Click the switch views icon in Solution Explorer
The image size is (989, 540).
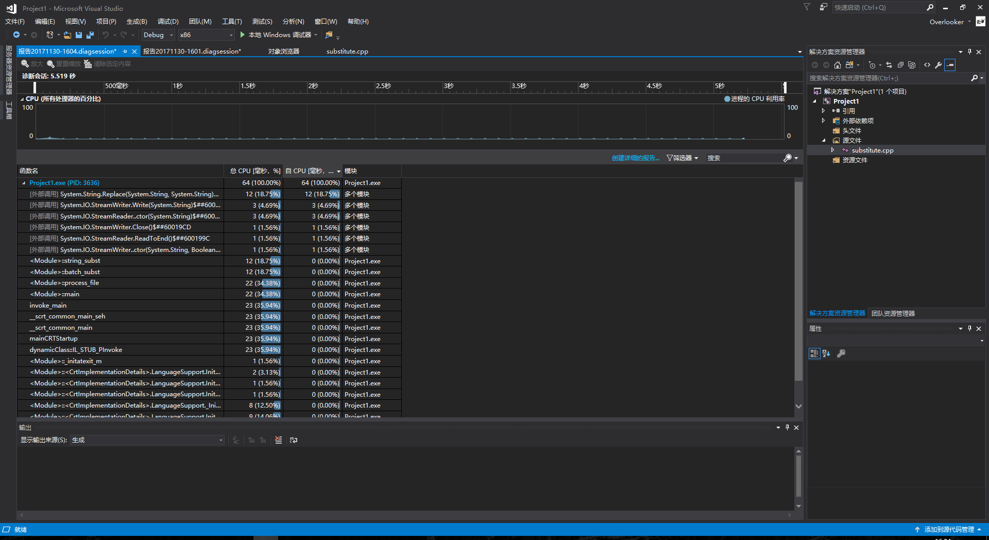[x=850, y=65]
